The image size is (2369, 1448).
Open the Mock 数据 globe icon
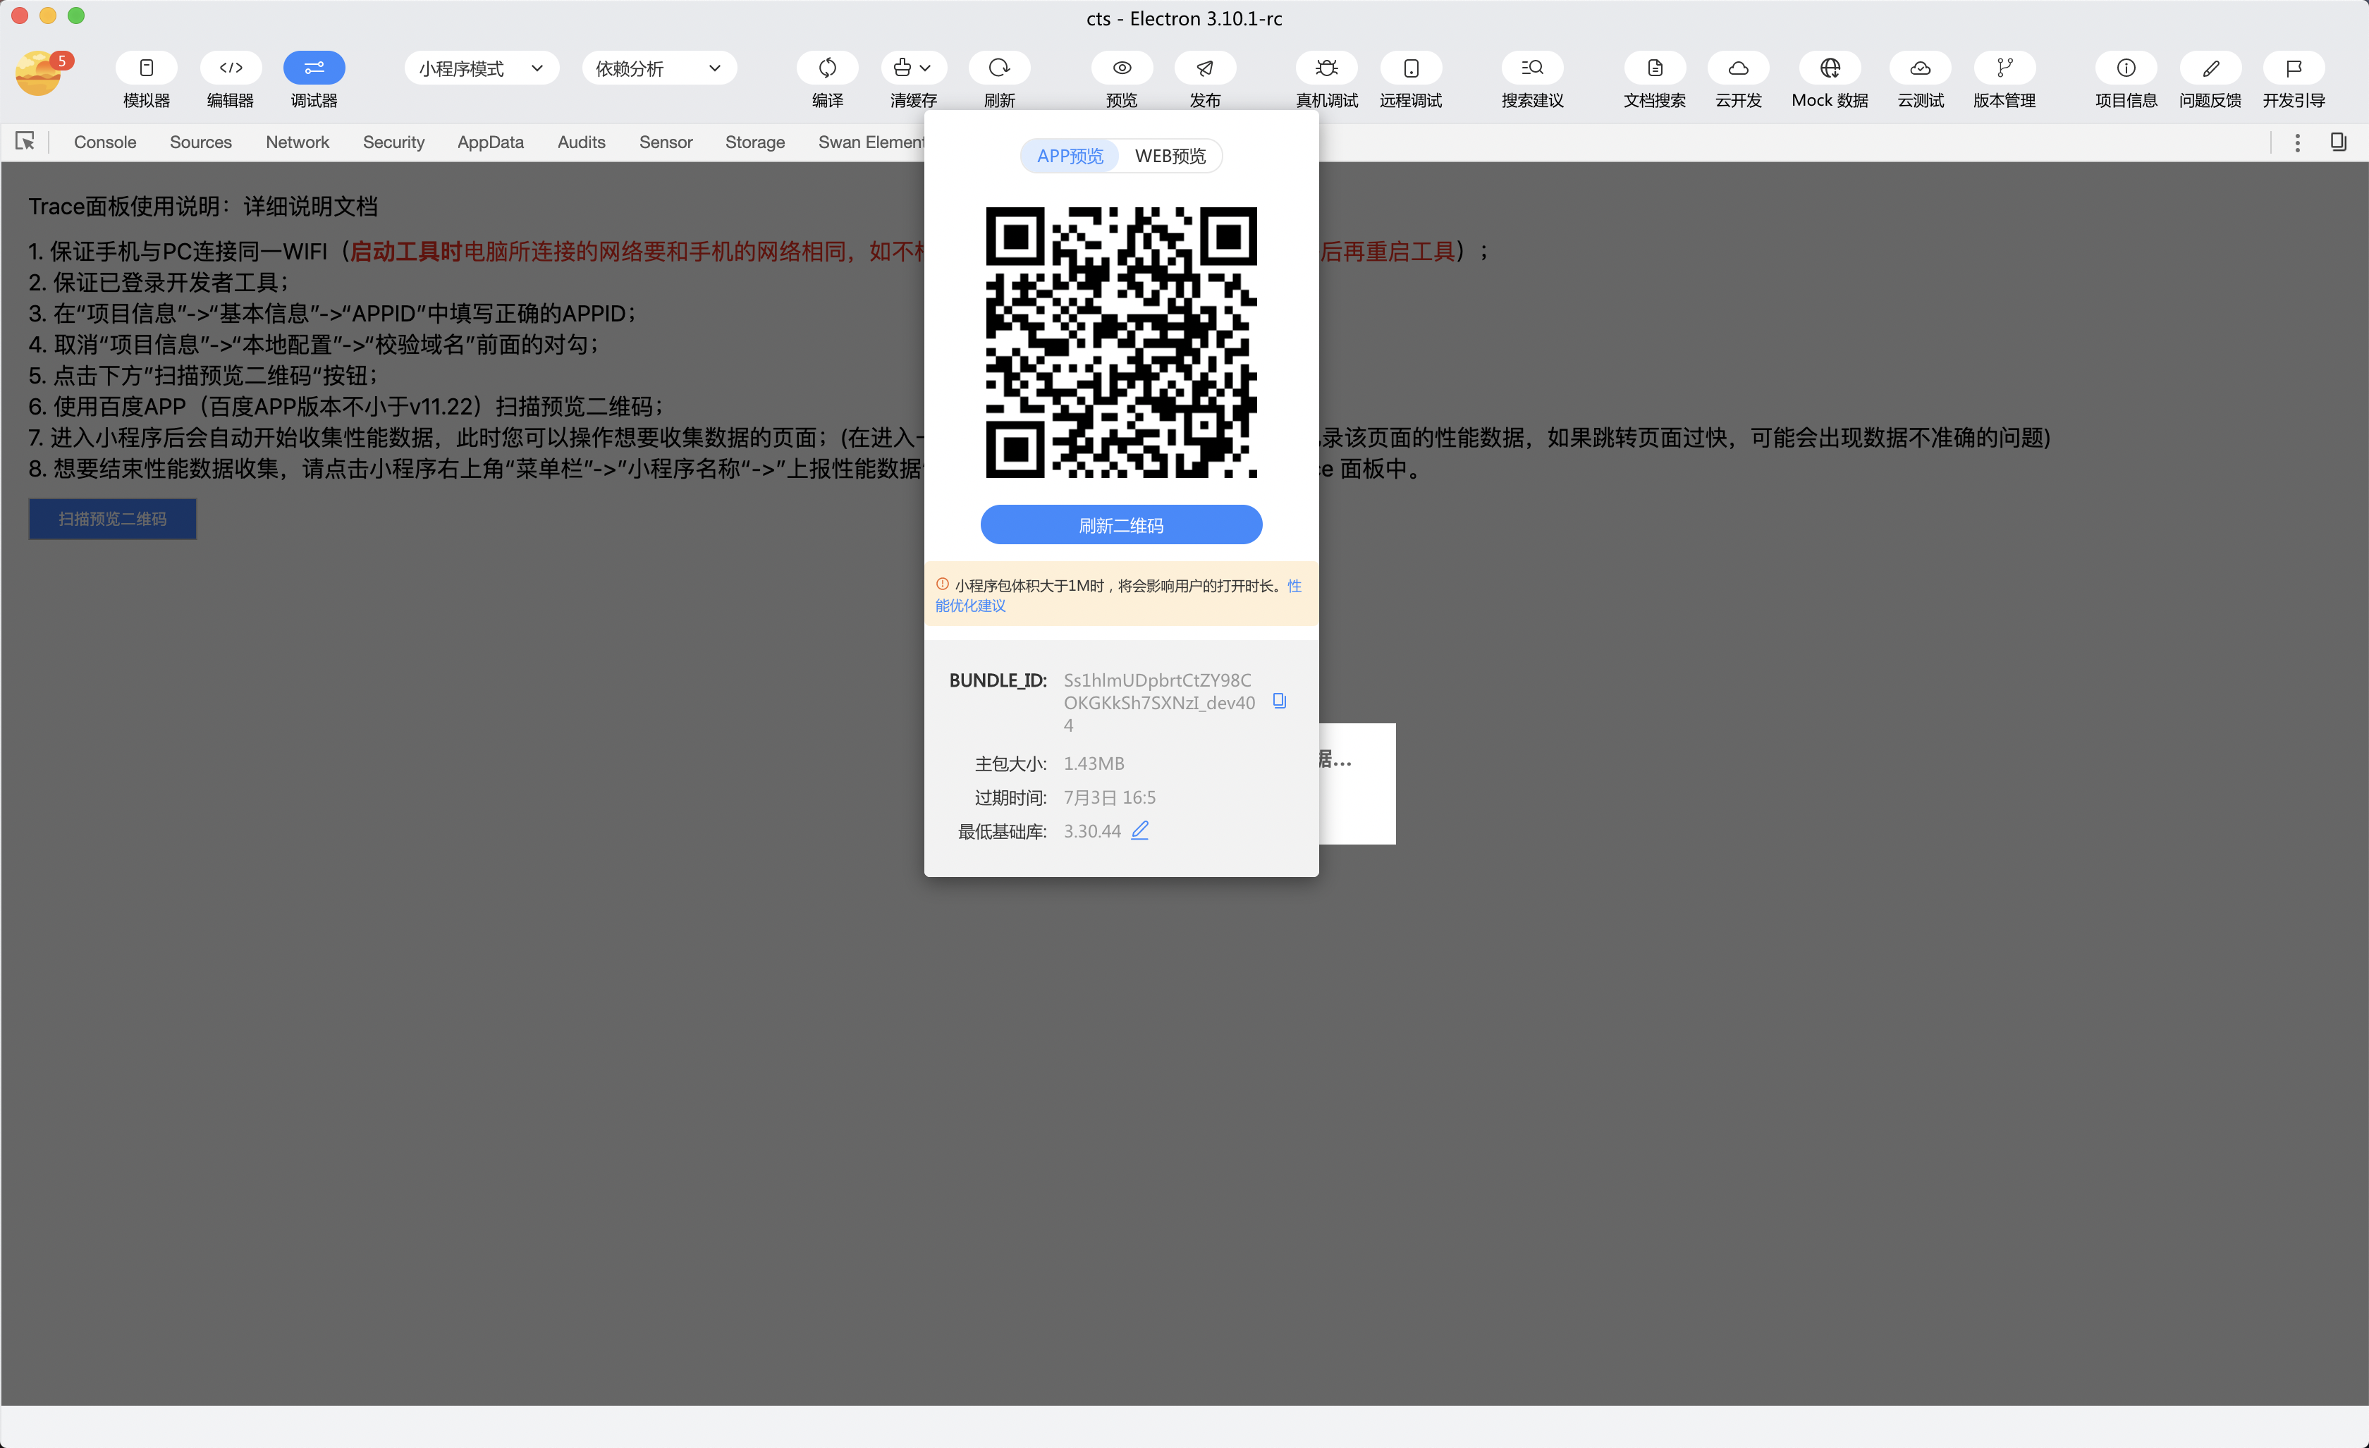click(1829, 68)
